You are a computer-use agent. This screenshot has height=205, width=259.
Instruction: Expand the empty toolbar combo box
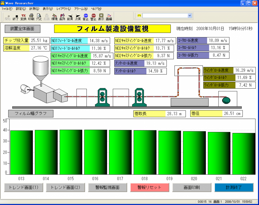(x=190, y=15)
